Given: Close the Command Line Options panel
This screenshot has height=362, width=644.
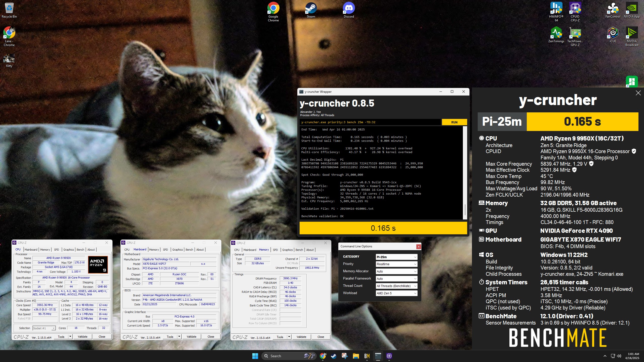Looking at the screenshot, I should pos(419,247).
